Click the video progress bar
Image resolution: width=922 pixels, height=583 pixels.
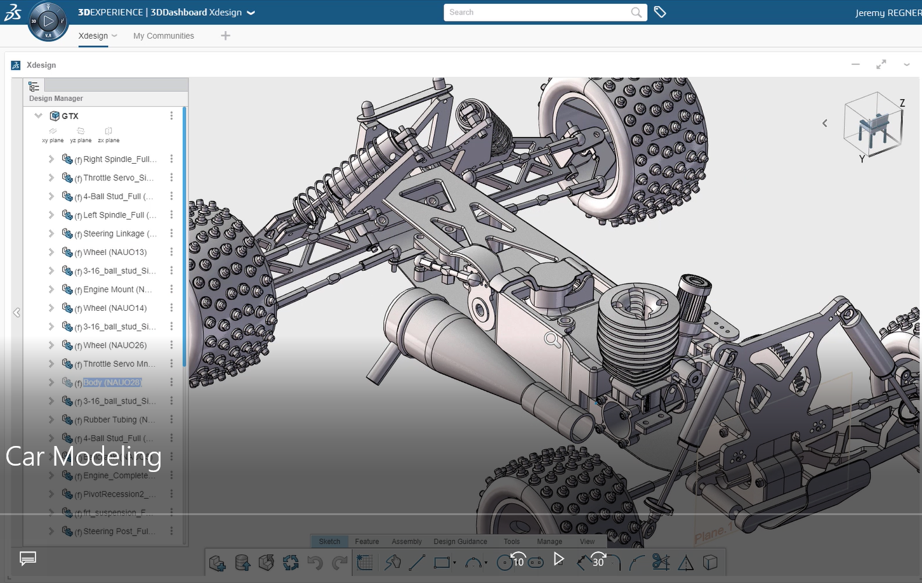coord(461,514)
